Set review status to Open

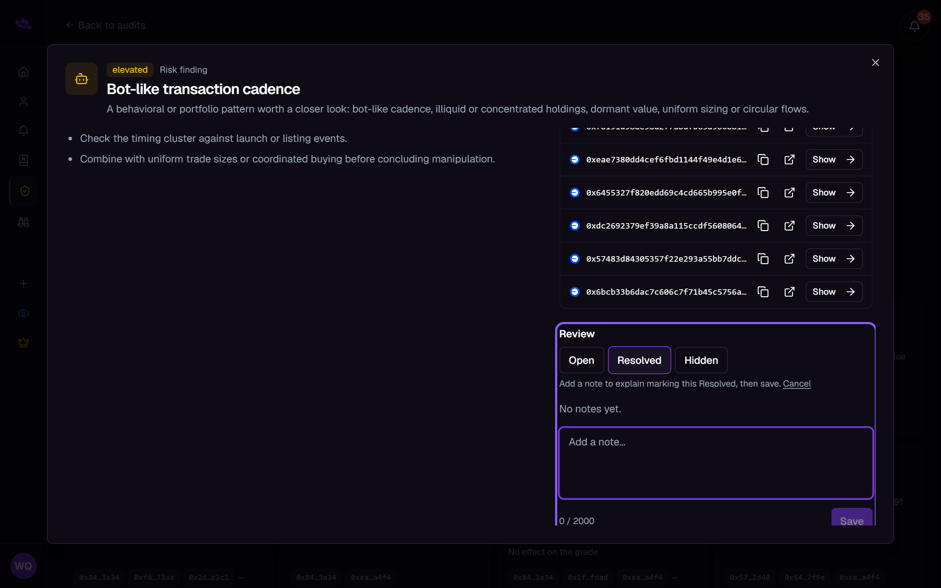581,360
